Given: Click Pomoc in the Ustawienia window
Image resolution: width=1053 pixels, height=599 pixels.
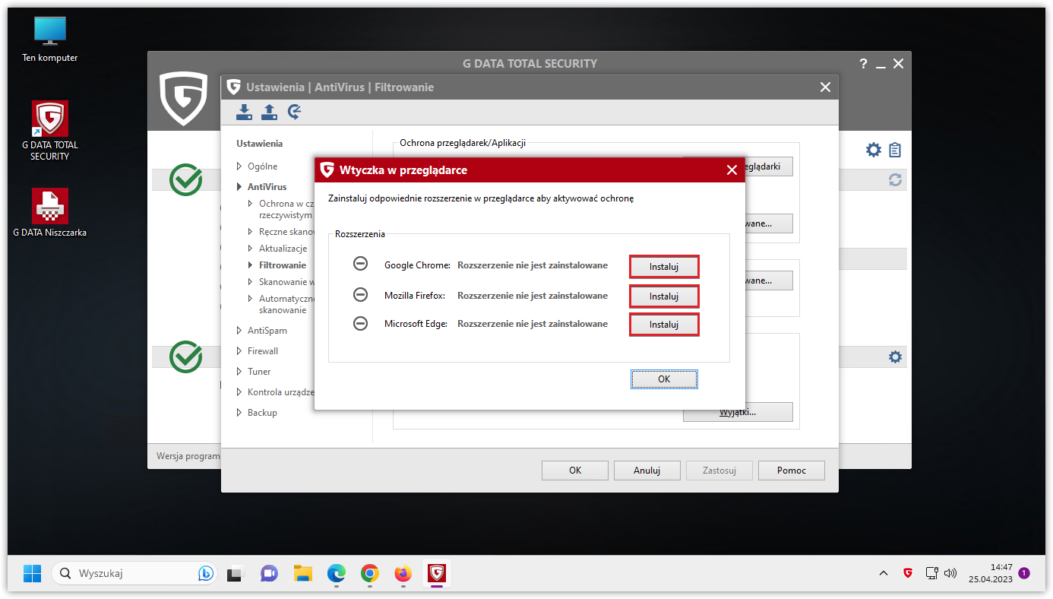Looking at the screenshot, I should pyautogui.click(x=792, y=471).
